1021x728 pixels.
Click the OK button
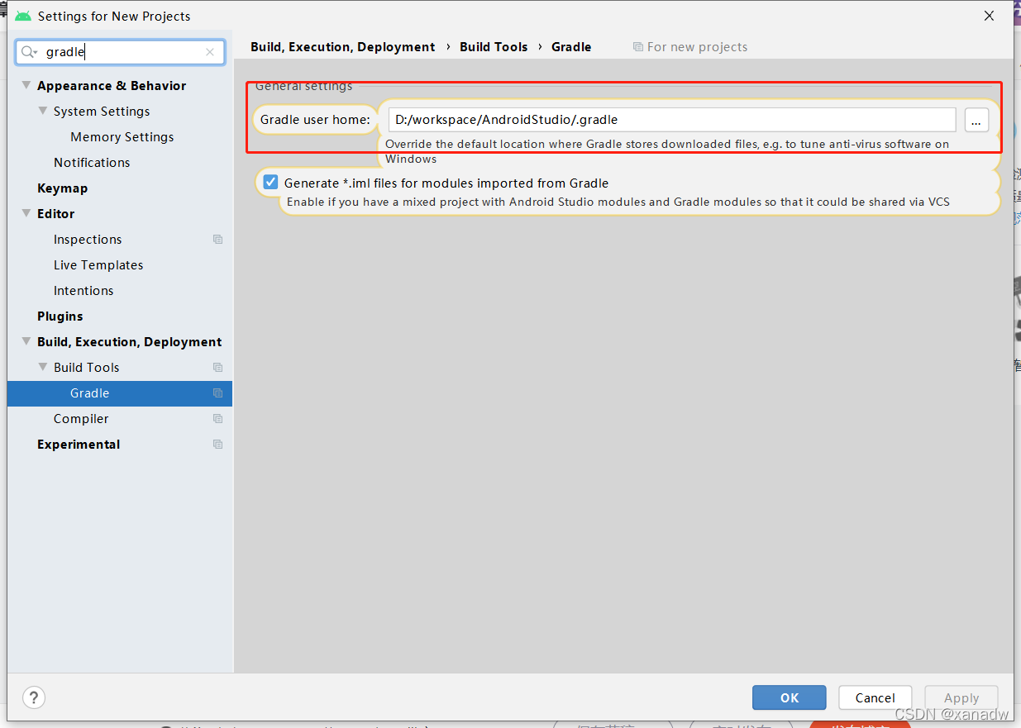(x=790, y=697)
